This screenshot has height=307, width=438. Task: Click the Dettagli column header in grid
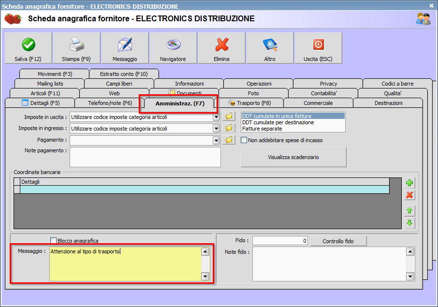pos(204,182)
